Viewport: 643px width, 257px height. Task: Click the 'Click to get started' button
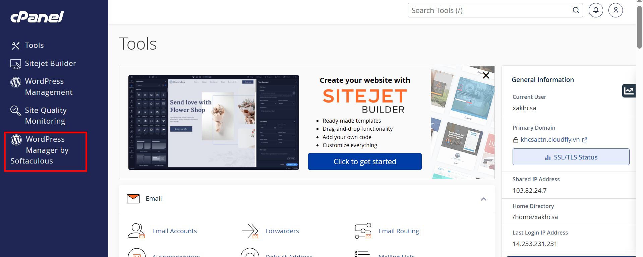(x=365, y=162)
